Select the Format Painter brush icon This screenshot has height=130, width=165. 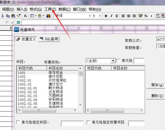coord(19,16)
